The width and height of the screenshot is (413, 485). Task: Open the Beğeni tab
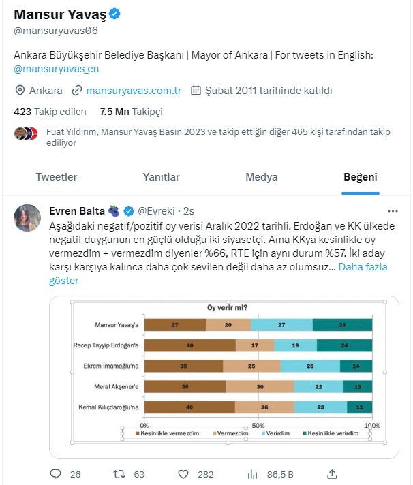(x=361, y=177)
